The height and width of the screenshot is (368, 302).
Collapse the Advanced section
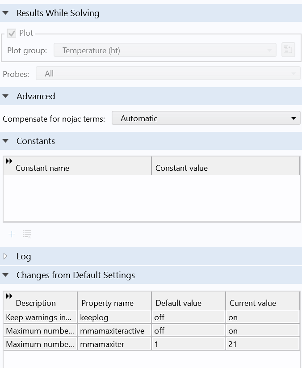[x=6, y=96]
